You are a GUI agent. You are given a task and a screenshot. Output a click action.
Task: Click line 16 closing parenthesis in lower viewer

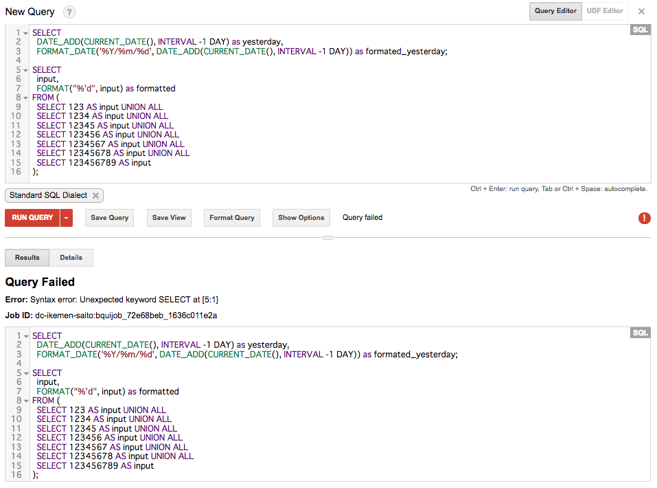click(x=35, y=475)
